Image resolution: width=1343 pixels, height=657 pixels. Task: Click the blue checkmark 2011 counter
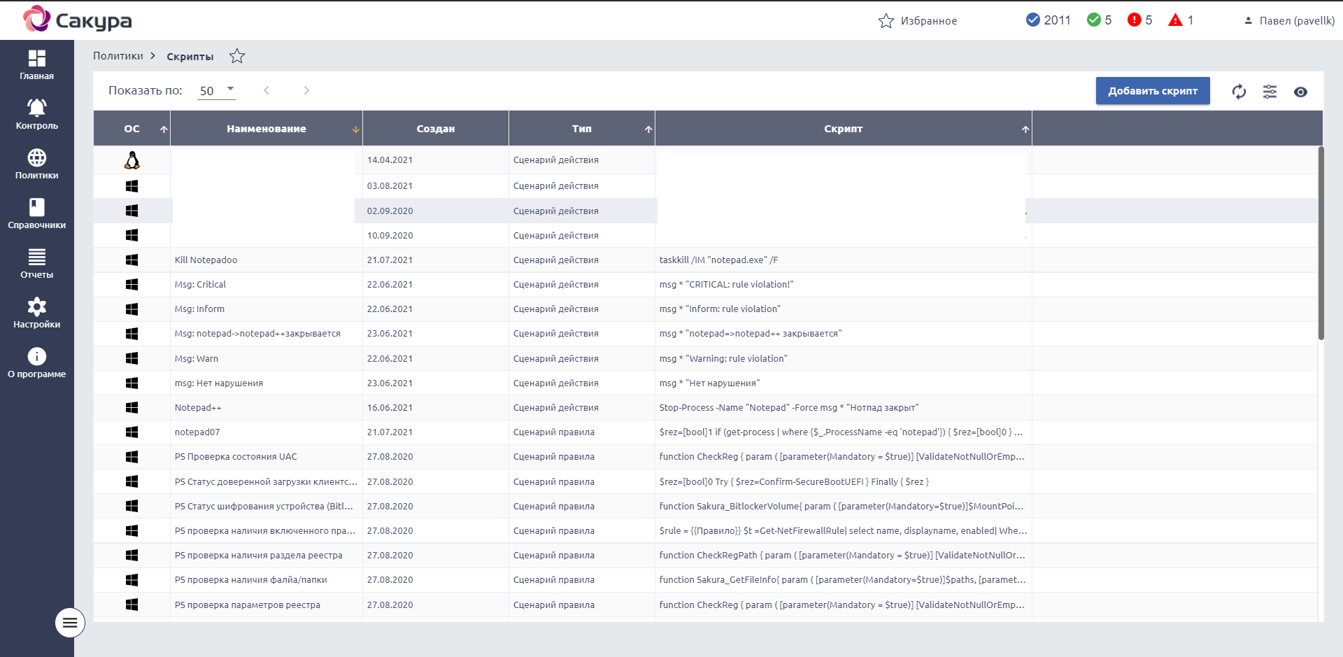[1033, 20]
